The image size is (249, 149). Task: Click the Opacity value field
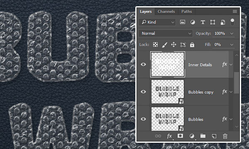point(220,34)
